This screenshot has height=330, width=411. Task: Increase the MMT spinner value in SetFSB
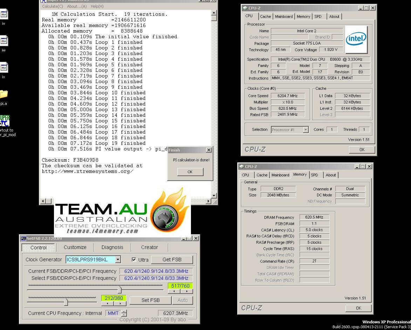click(x=124, y=311)
